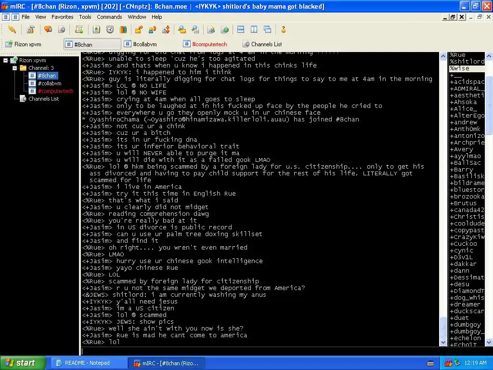Select #computertech in the treebar
Screen dimensions: 493x370
tap(55, 91)
